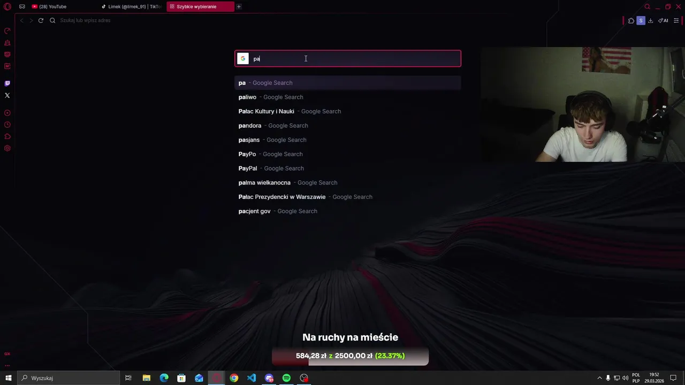Open GX Cleaner in sidebar
The image size is (685, 385).
tap(7, 43)
